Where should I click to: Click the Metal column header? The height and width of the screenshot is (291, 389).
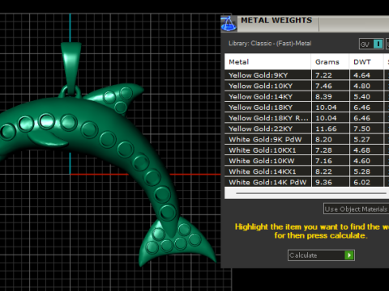pos(267,62)
